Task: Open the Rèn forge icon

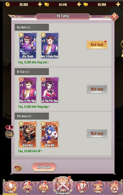Action: coord(44,188)
